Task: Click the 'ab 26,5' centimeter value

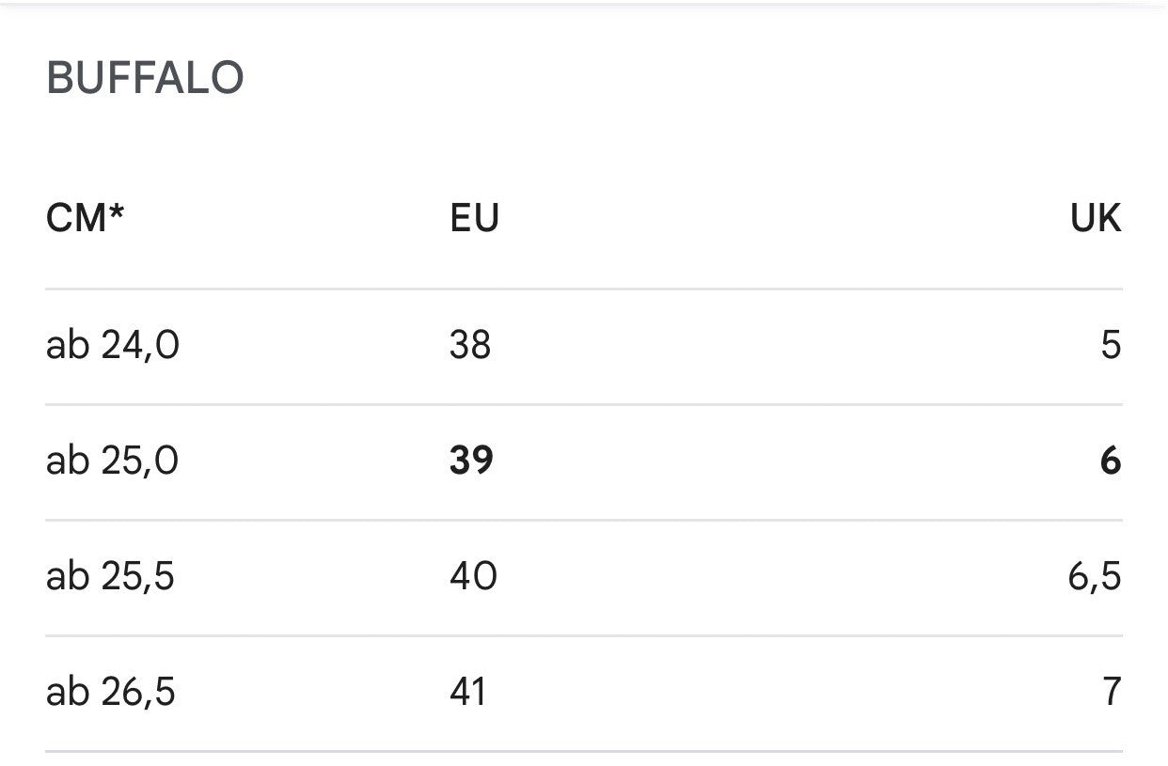Action: pos(110,693)
